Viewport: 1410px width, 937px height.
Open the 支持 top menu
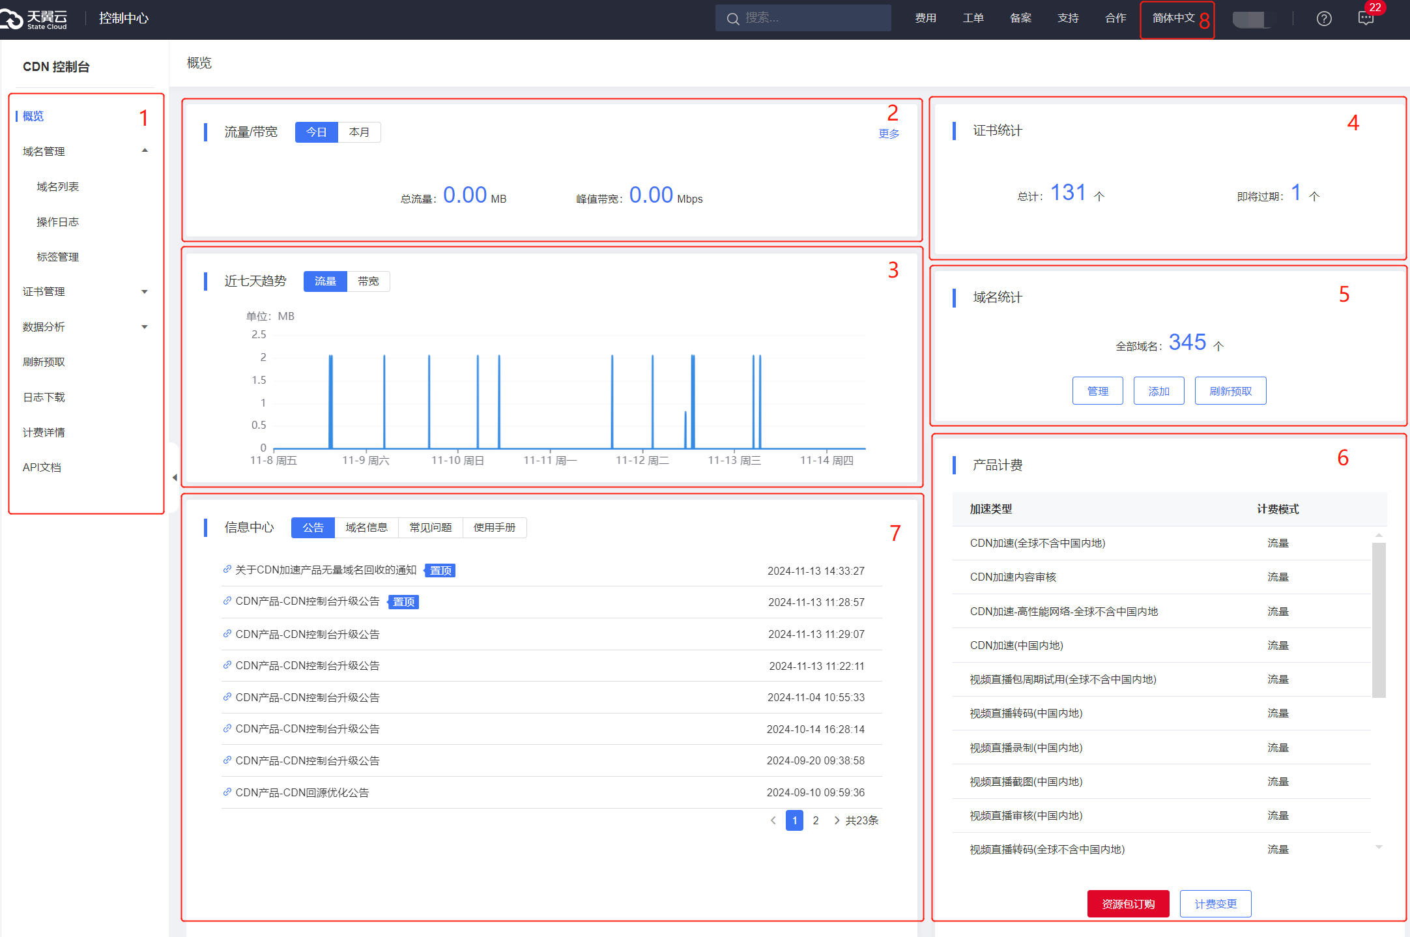[1068, 18]
